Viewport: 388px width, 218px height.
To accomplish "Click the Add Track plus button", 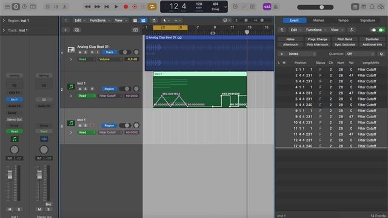I will click(66, 30).
